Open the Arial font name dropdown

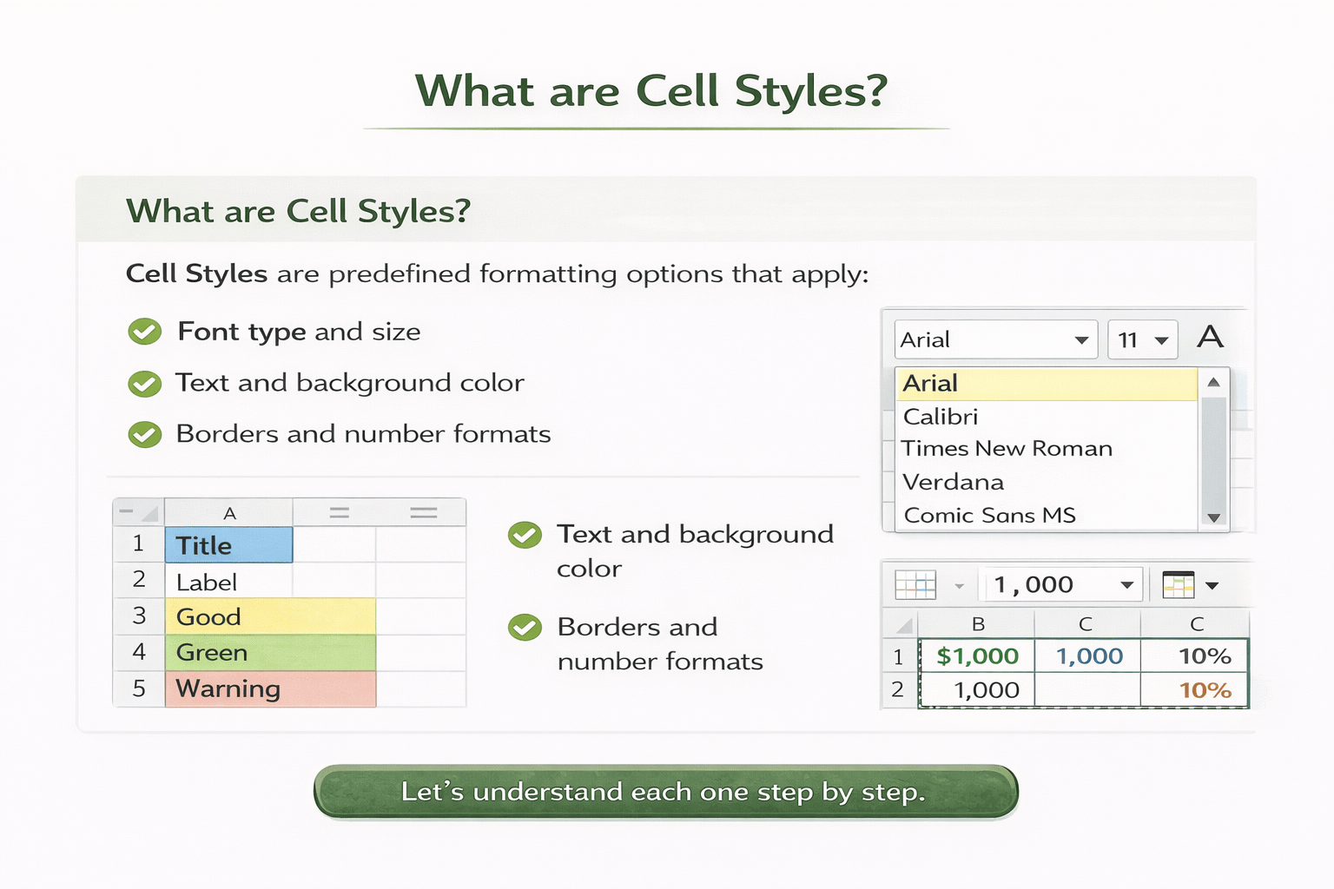pos(1081,340)
